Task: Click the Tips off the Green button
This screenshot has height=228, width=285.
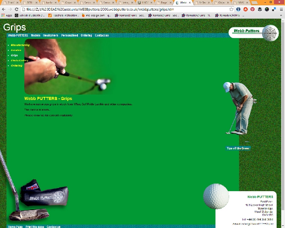Action: click(238, 148)
